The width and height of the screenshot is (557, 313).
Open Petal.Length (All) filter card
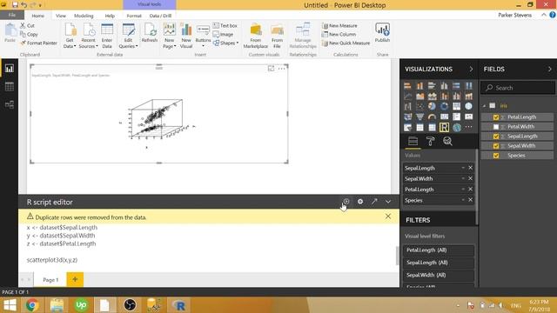pos(439,250)
